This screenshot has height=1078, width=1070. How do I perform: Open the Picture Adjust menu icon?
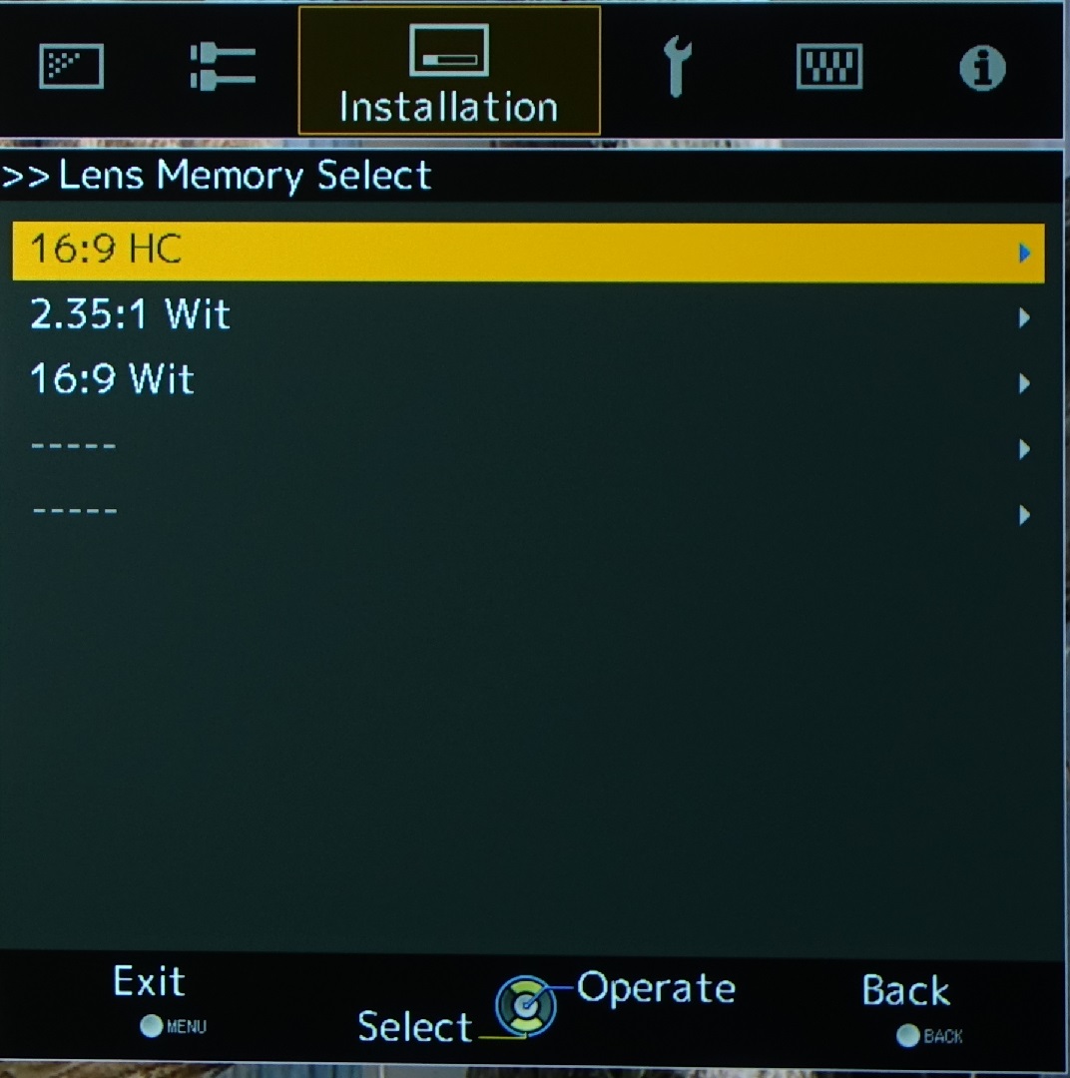tap(72, 66)
